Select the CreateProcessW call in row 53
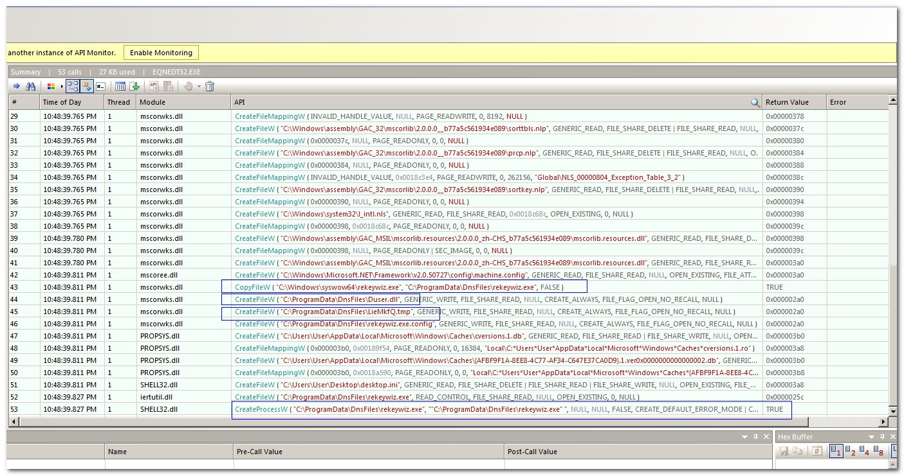 tap(261, 409)
